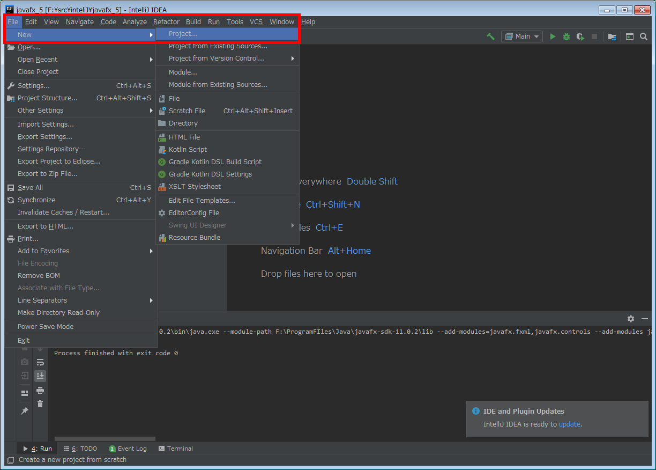Start debugging with the bug icon

(566, 36)
